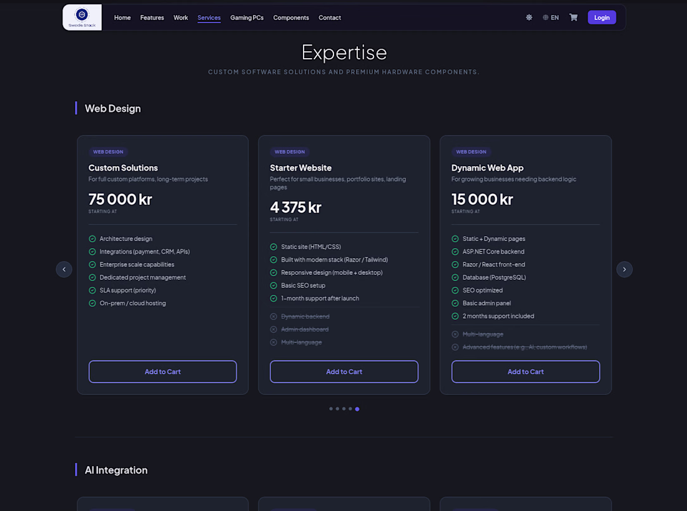Add Custom Solutions to cart
The height and width of the screenshot is (511, 687).
(162, 372)
